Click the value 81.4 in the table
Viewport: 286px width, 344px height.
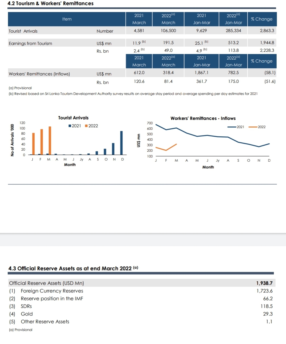coord(168,81)
